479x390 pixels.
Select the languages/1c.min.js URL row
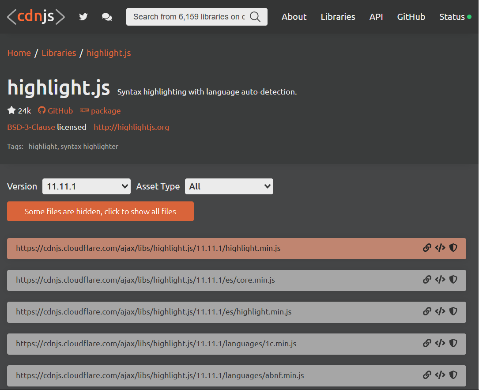coord(237,344)
